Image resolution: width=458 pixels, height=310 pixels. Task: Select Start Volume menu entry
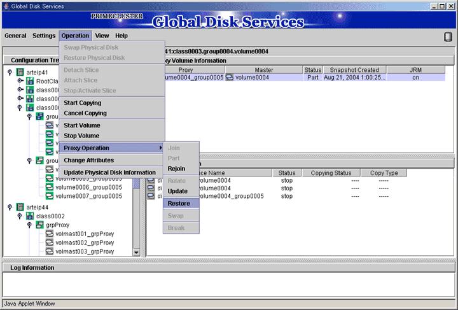click(112, 125)
